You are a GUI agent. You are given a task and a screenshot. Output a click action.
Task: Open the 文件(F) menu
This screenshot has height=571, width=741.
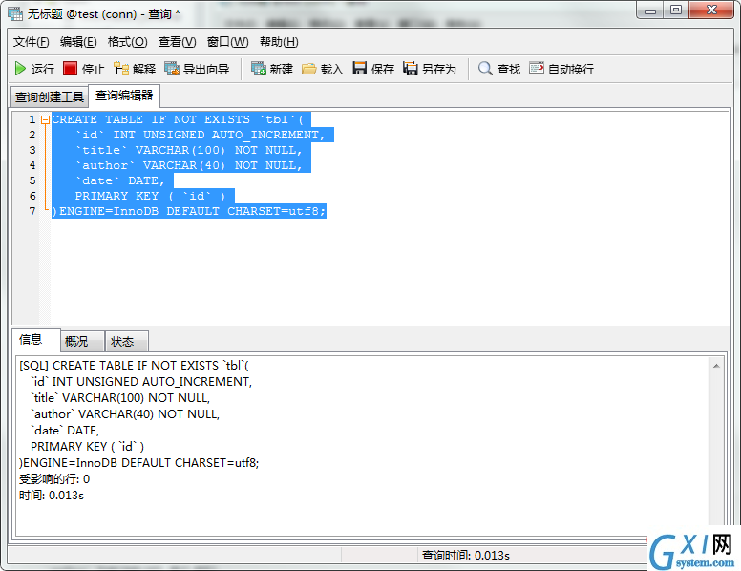pos(32,42)
